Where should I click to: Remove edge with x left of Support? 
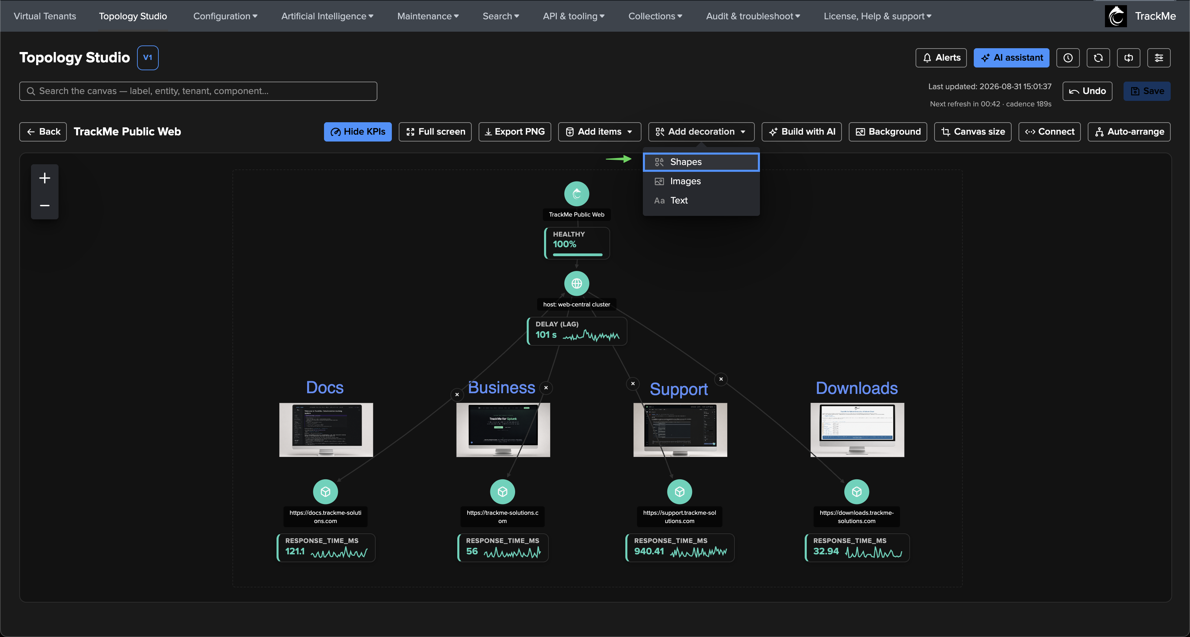tap(633, 383)
